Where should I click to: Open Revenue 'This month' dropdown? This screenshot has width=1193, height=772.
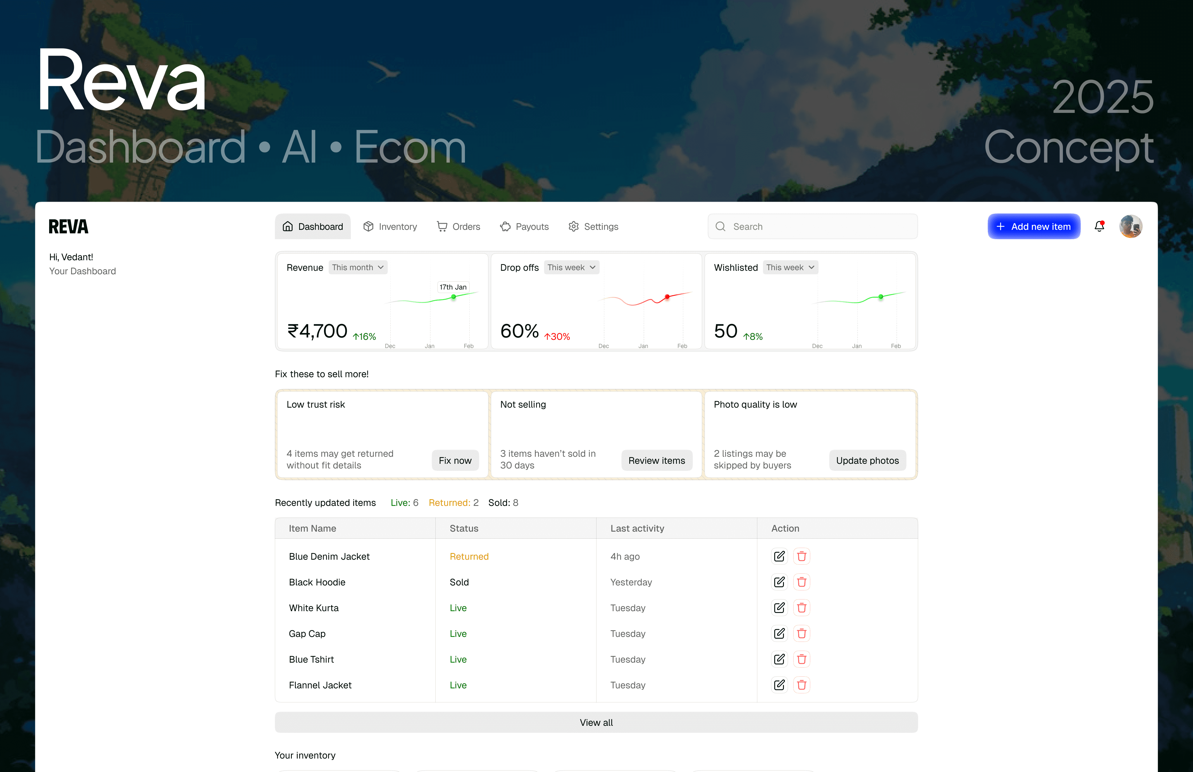[357, 267]
